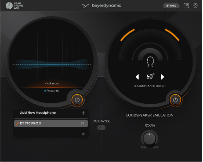Click the left orange speaker arc
Image resolution: width=203 pixels, height=162 pixels.
[127, 35]
